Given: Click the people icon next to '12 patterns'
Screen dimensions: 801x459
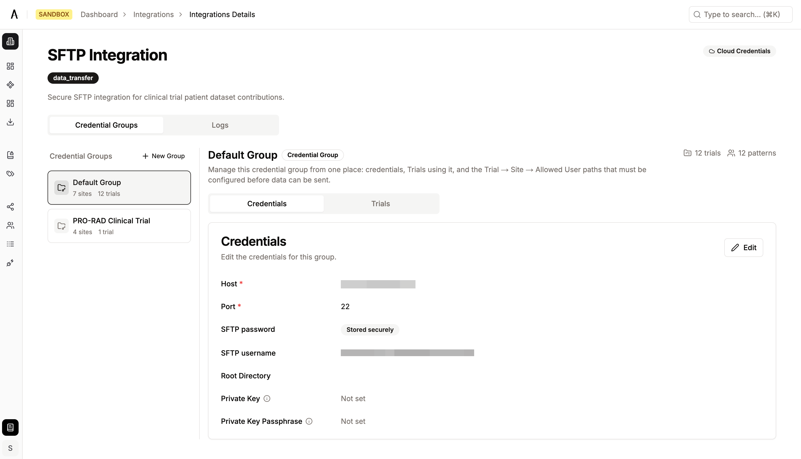Looking at the screenshot, I should tap(731, 153).
